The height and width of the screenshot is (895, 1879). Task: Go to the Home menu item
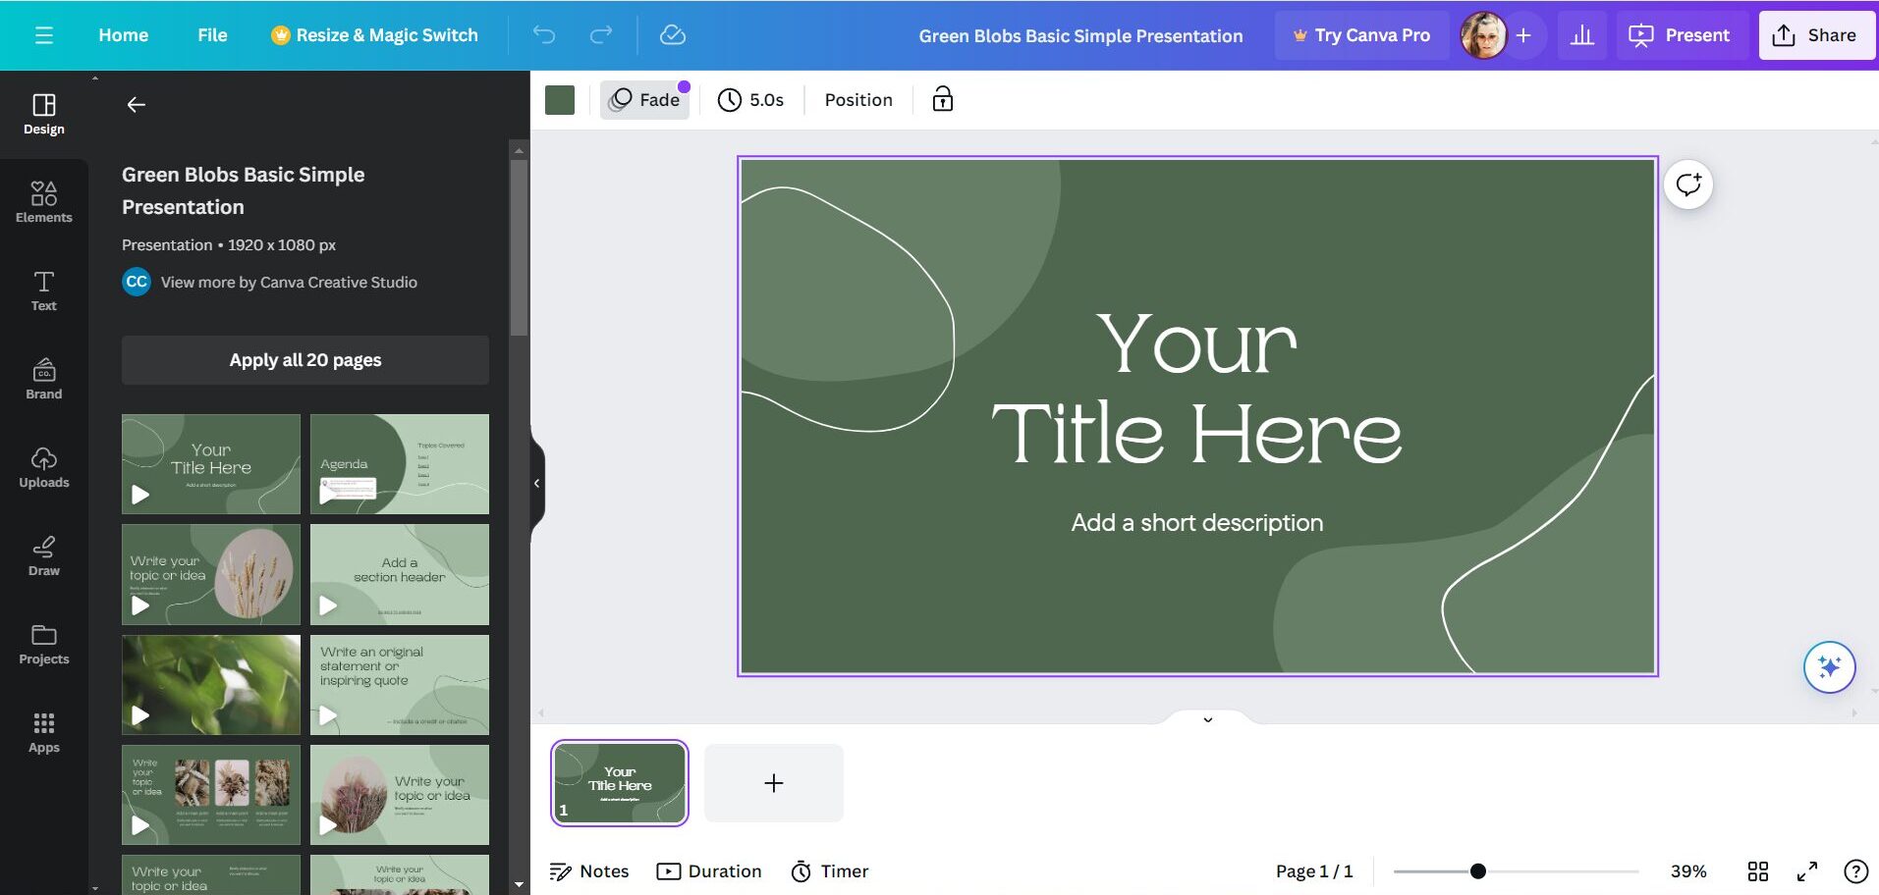[x=123, y=35]
